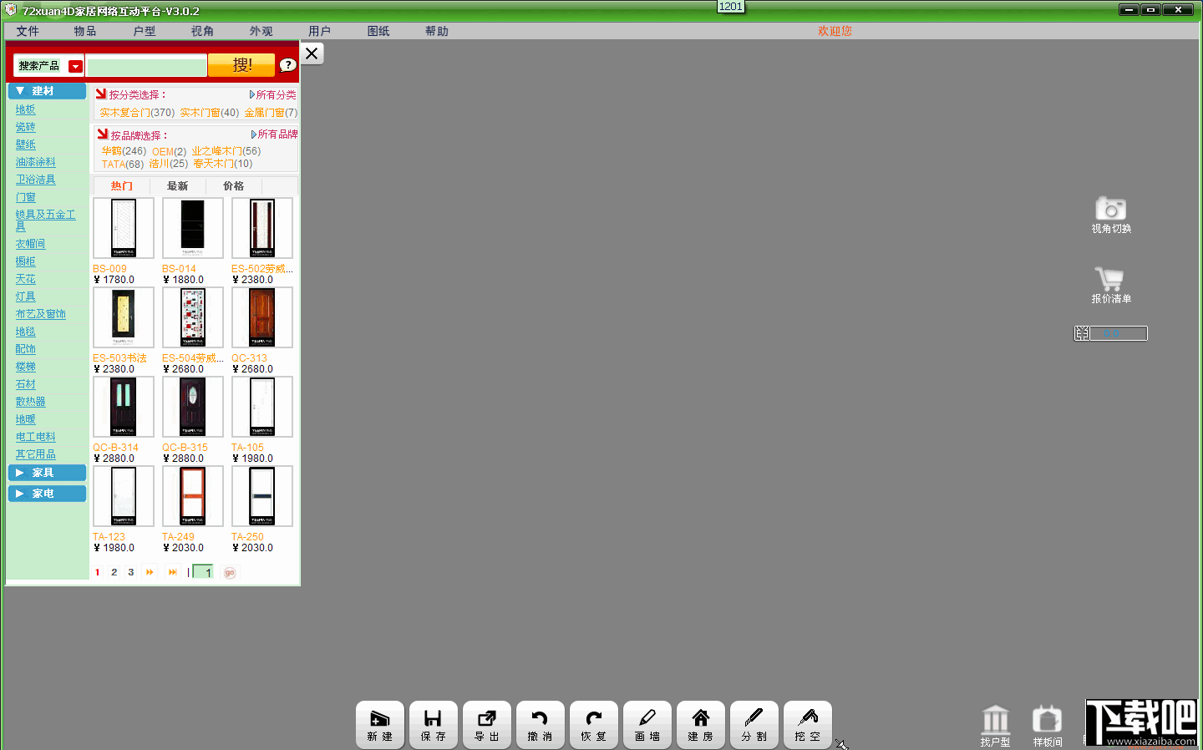Viewport: 1203px width, 750px height.
Task: Click the 撤消 (Undo) toolbar icon
Action: point(541,724)
